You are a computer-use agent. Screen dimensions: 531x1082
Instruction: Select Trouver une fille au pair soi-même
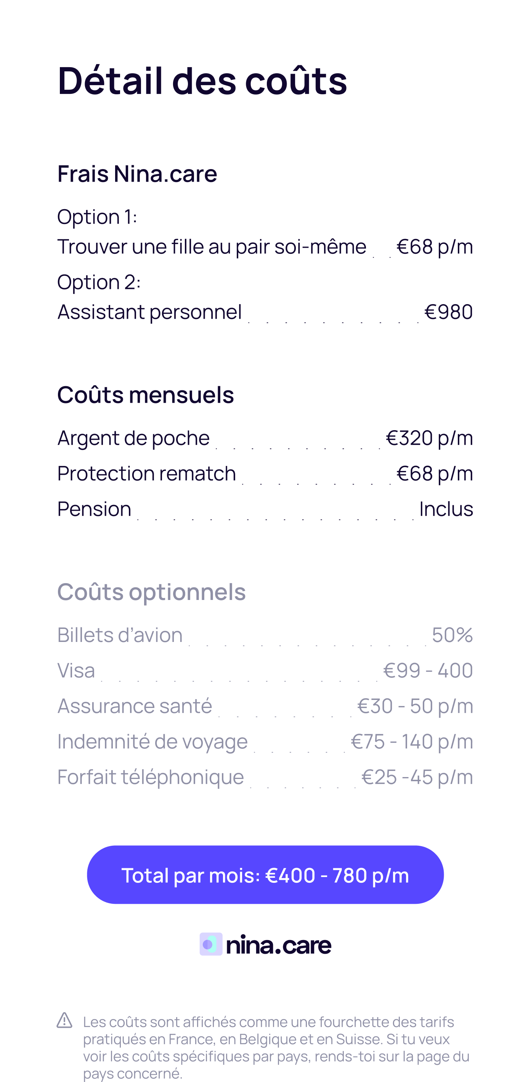pyautogui.click(x=212, y=247)
